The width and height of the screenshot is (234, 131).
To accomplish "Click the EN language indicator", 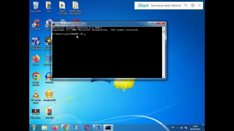I will 173,127.
